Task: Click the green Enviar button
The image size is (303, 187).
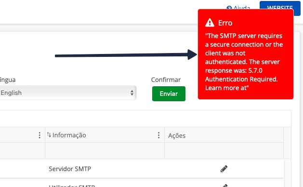Action: pyautogui.click(x=169, y=94)
